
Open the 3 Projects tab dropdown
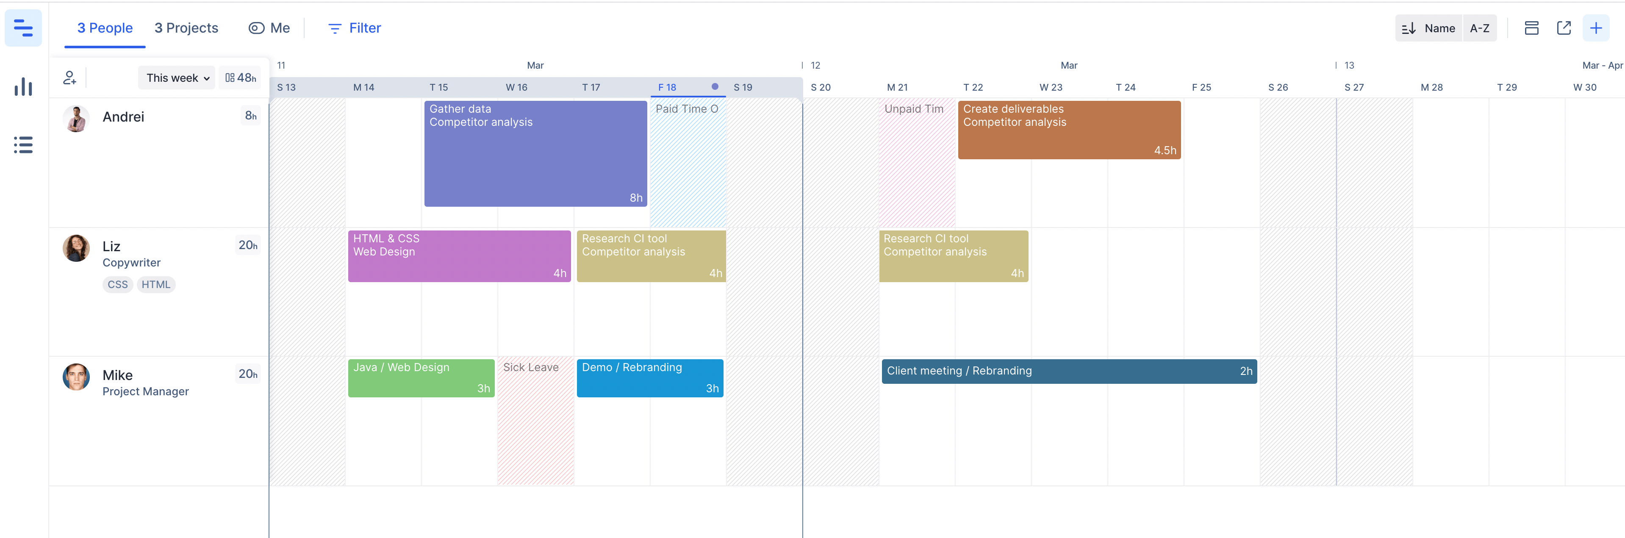[x=186, y=28]
